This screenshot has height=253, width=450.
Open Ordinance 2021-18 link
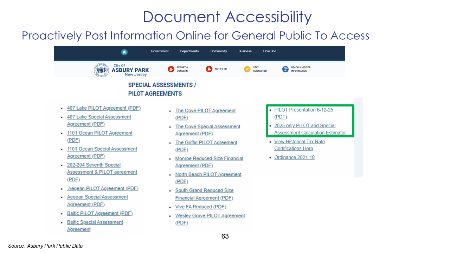point(294,157)
